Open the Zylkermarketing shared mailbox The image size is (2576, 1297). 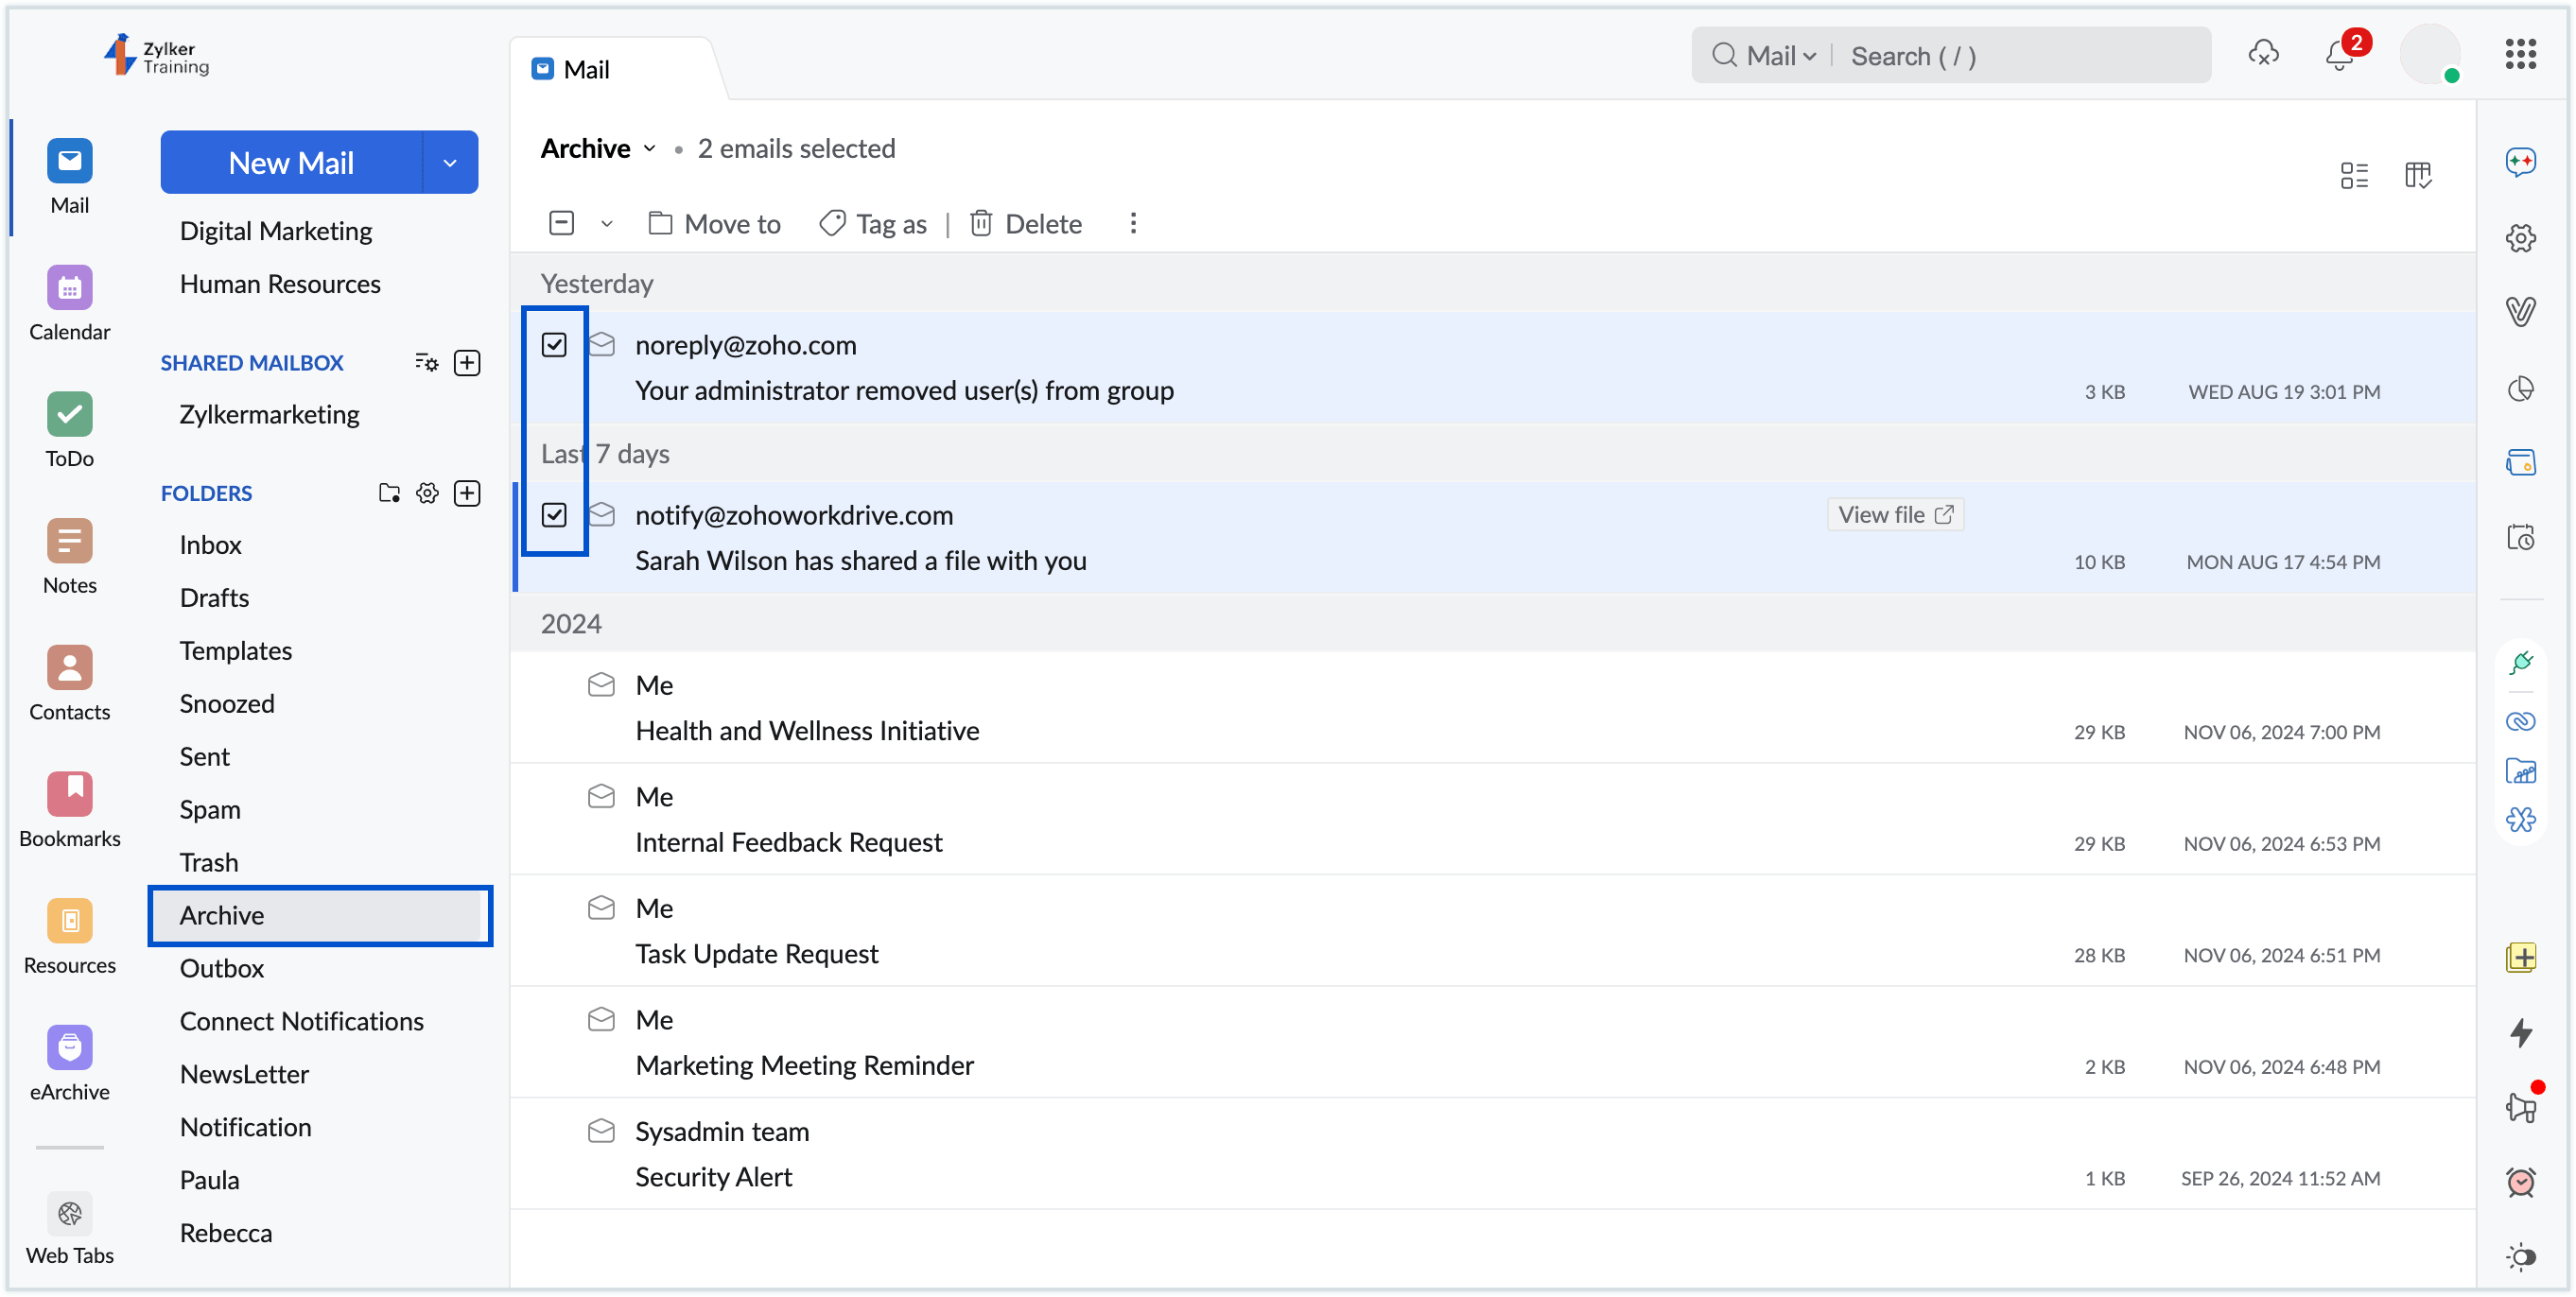269,415
